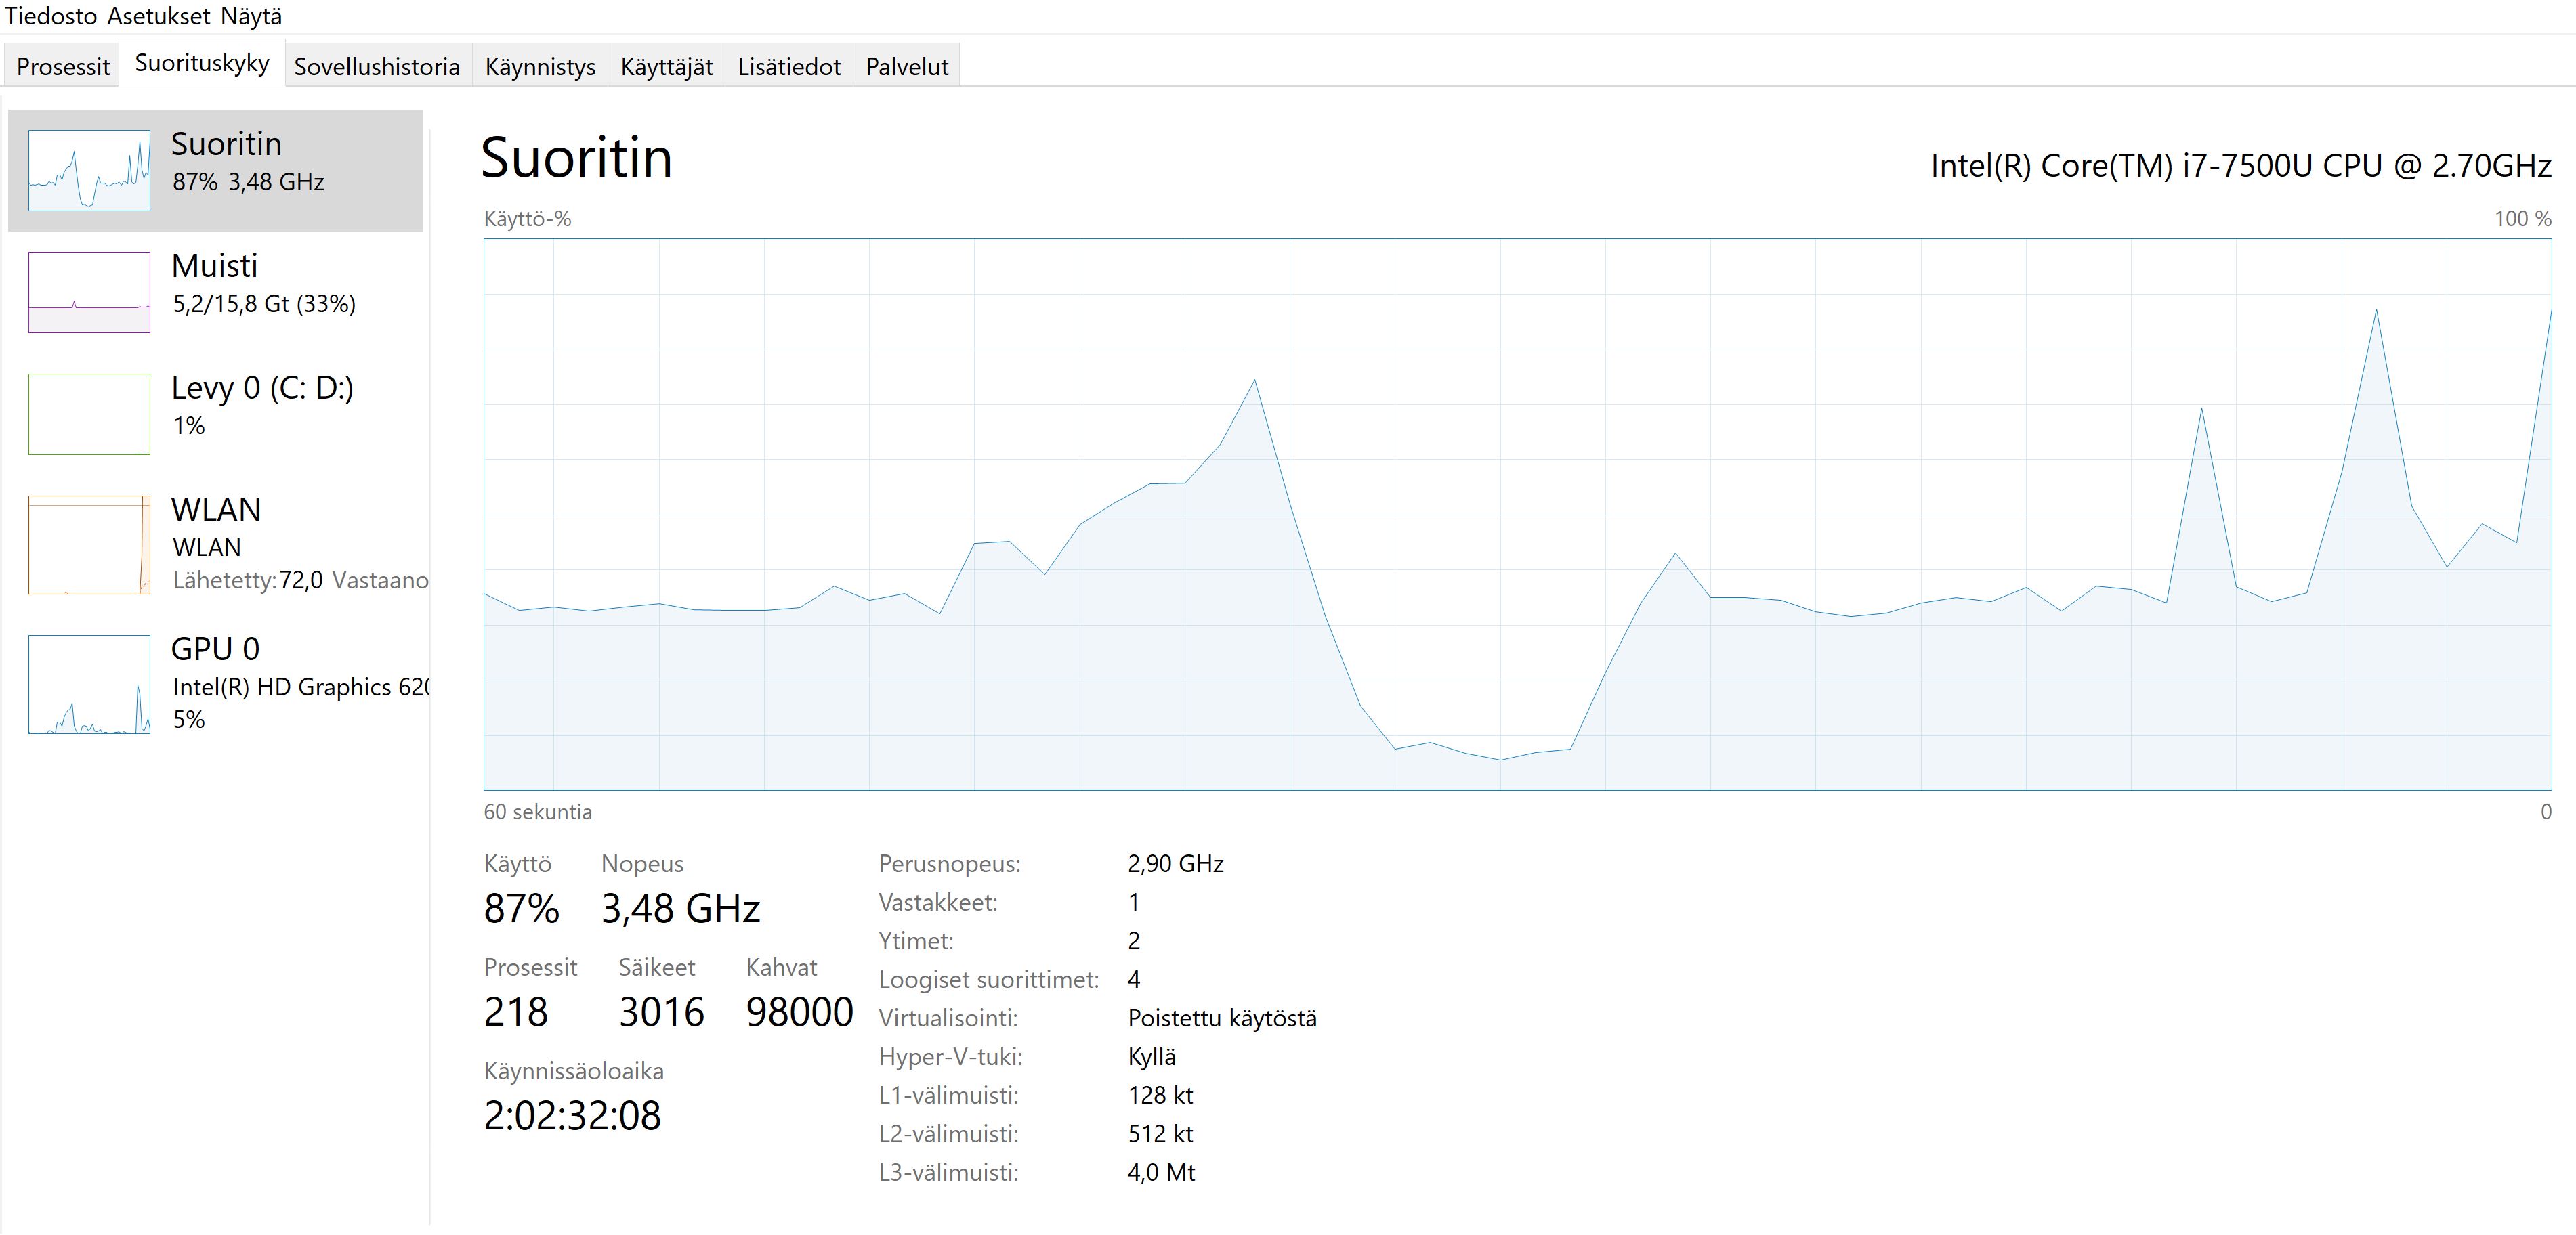Click the 3,48 GHz Nopeus value
The image size is (2576, 1235).
tap(680, 908)
